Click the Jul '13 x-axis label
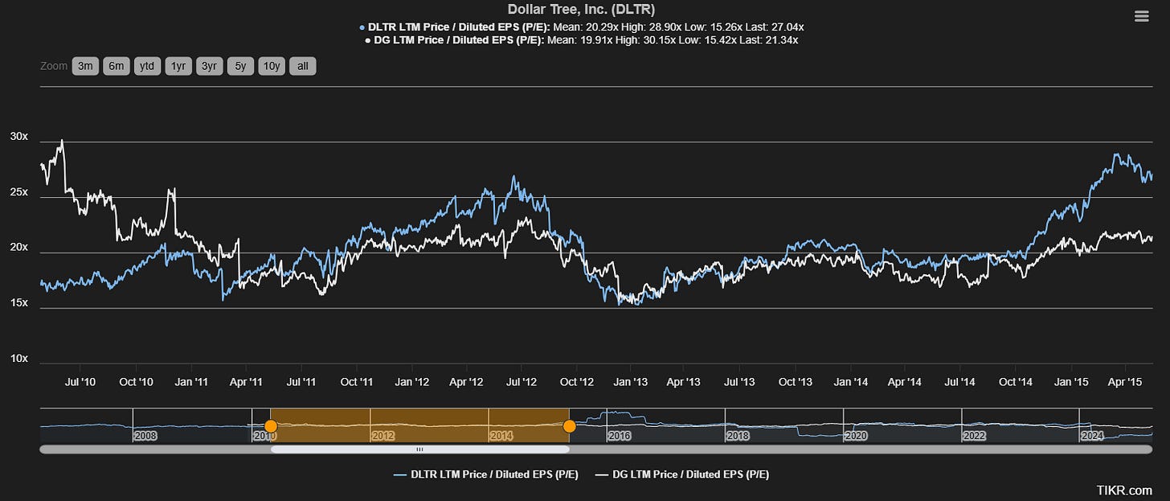Screen dimensions: 1170x501 pyautogui.click(x=739, y=382)
